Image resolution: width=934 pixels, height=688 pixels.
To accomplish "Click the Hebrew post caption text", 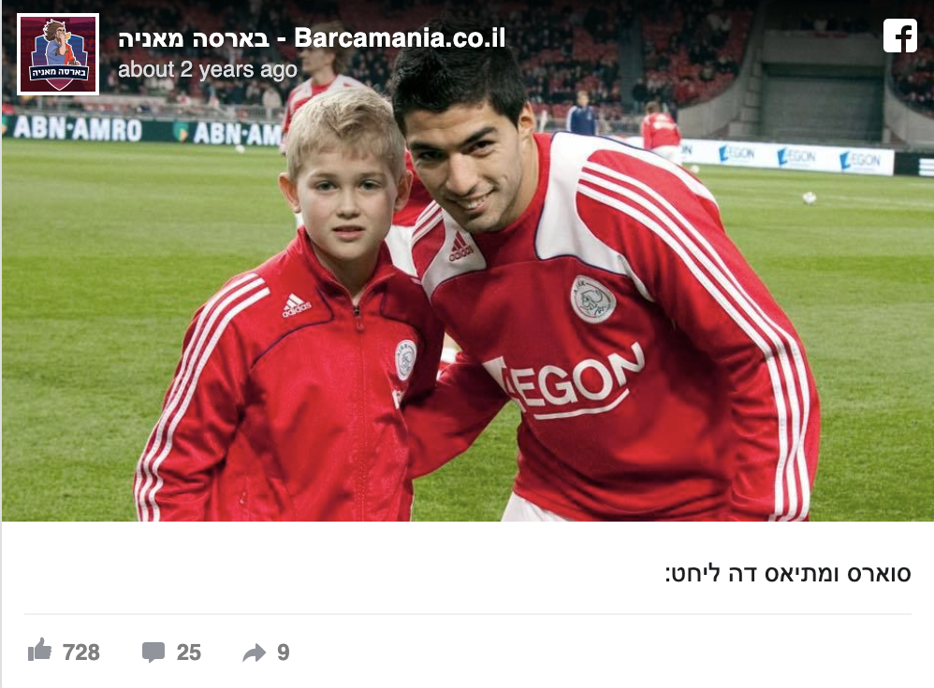I will pos(788,573).
